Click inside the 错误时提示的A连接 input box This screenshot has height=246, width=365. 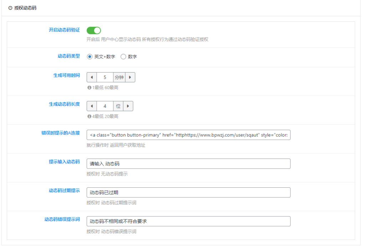click(x=188, y=135)
